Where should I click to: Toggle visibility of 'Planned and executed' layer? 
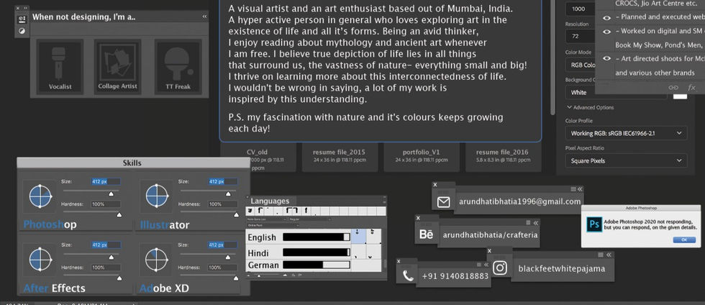pyautogui.click(x=606, y=17)
